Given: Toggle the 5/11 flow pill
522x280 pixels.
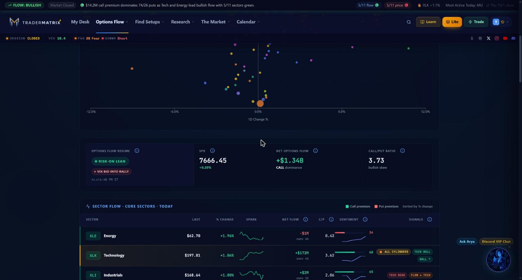Looking at the screenshot, I should [x=368, y=5].
